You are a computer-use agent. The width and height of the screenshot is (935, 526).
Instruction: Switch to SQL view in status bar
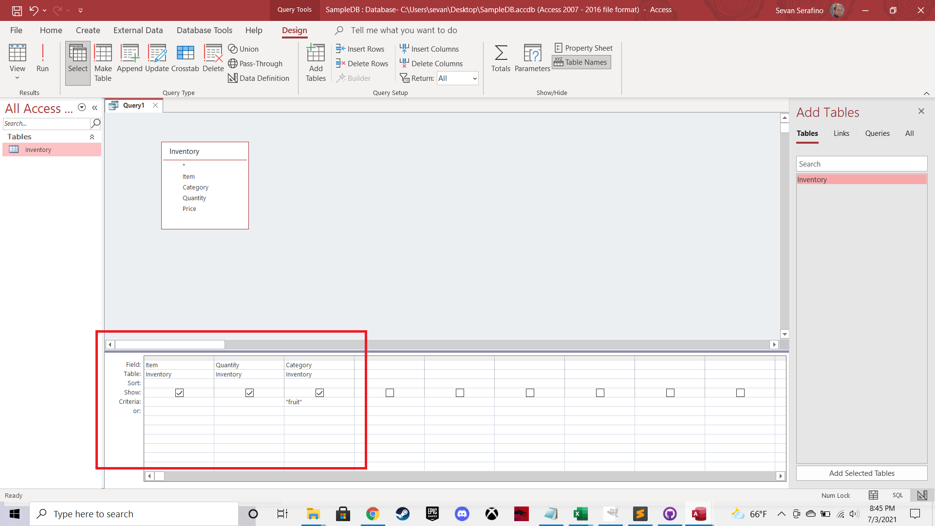click(x=898, y=495)
